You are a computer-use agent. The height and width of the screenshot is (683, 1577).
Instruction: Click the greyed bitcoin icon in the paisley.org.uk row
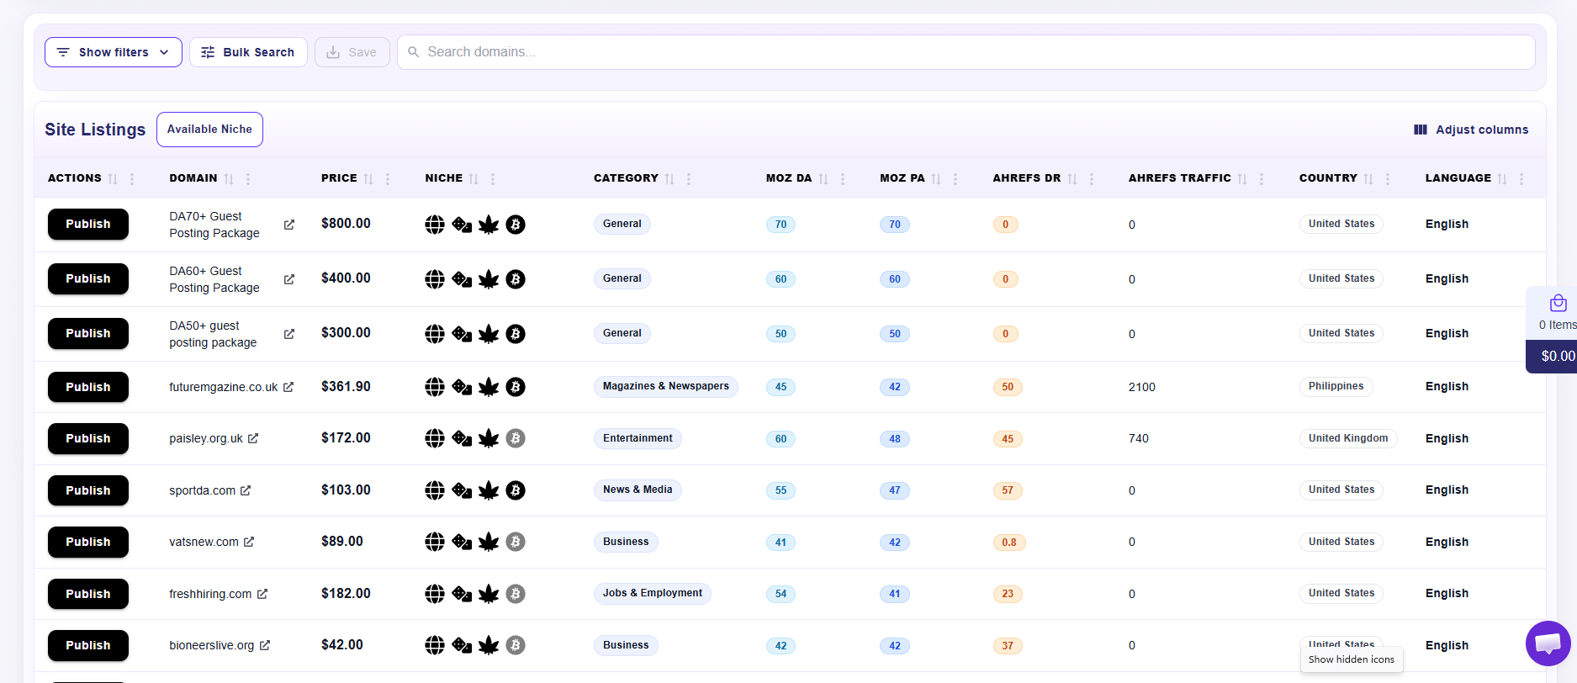click(516, 438)
